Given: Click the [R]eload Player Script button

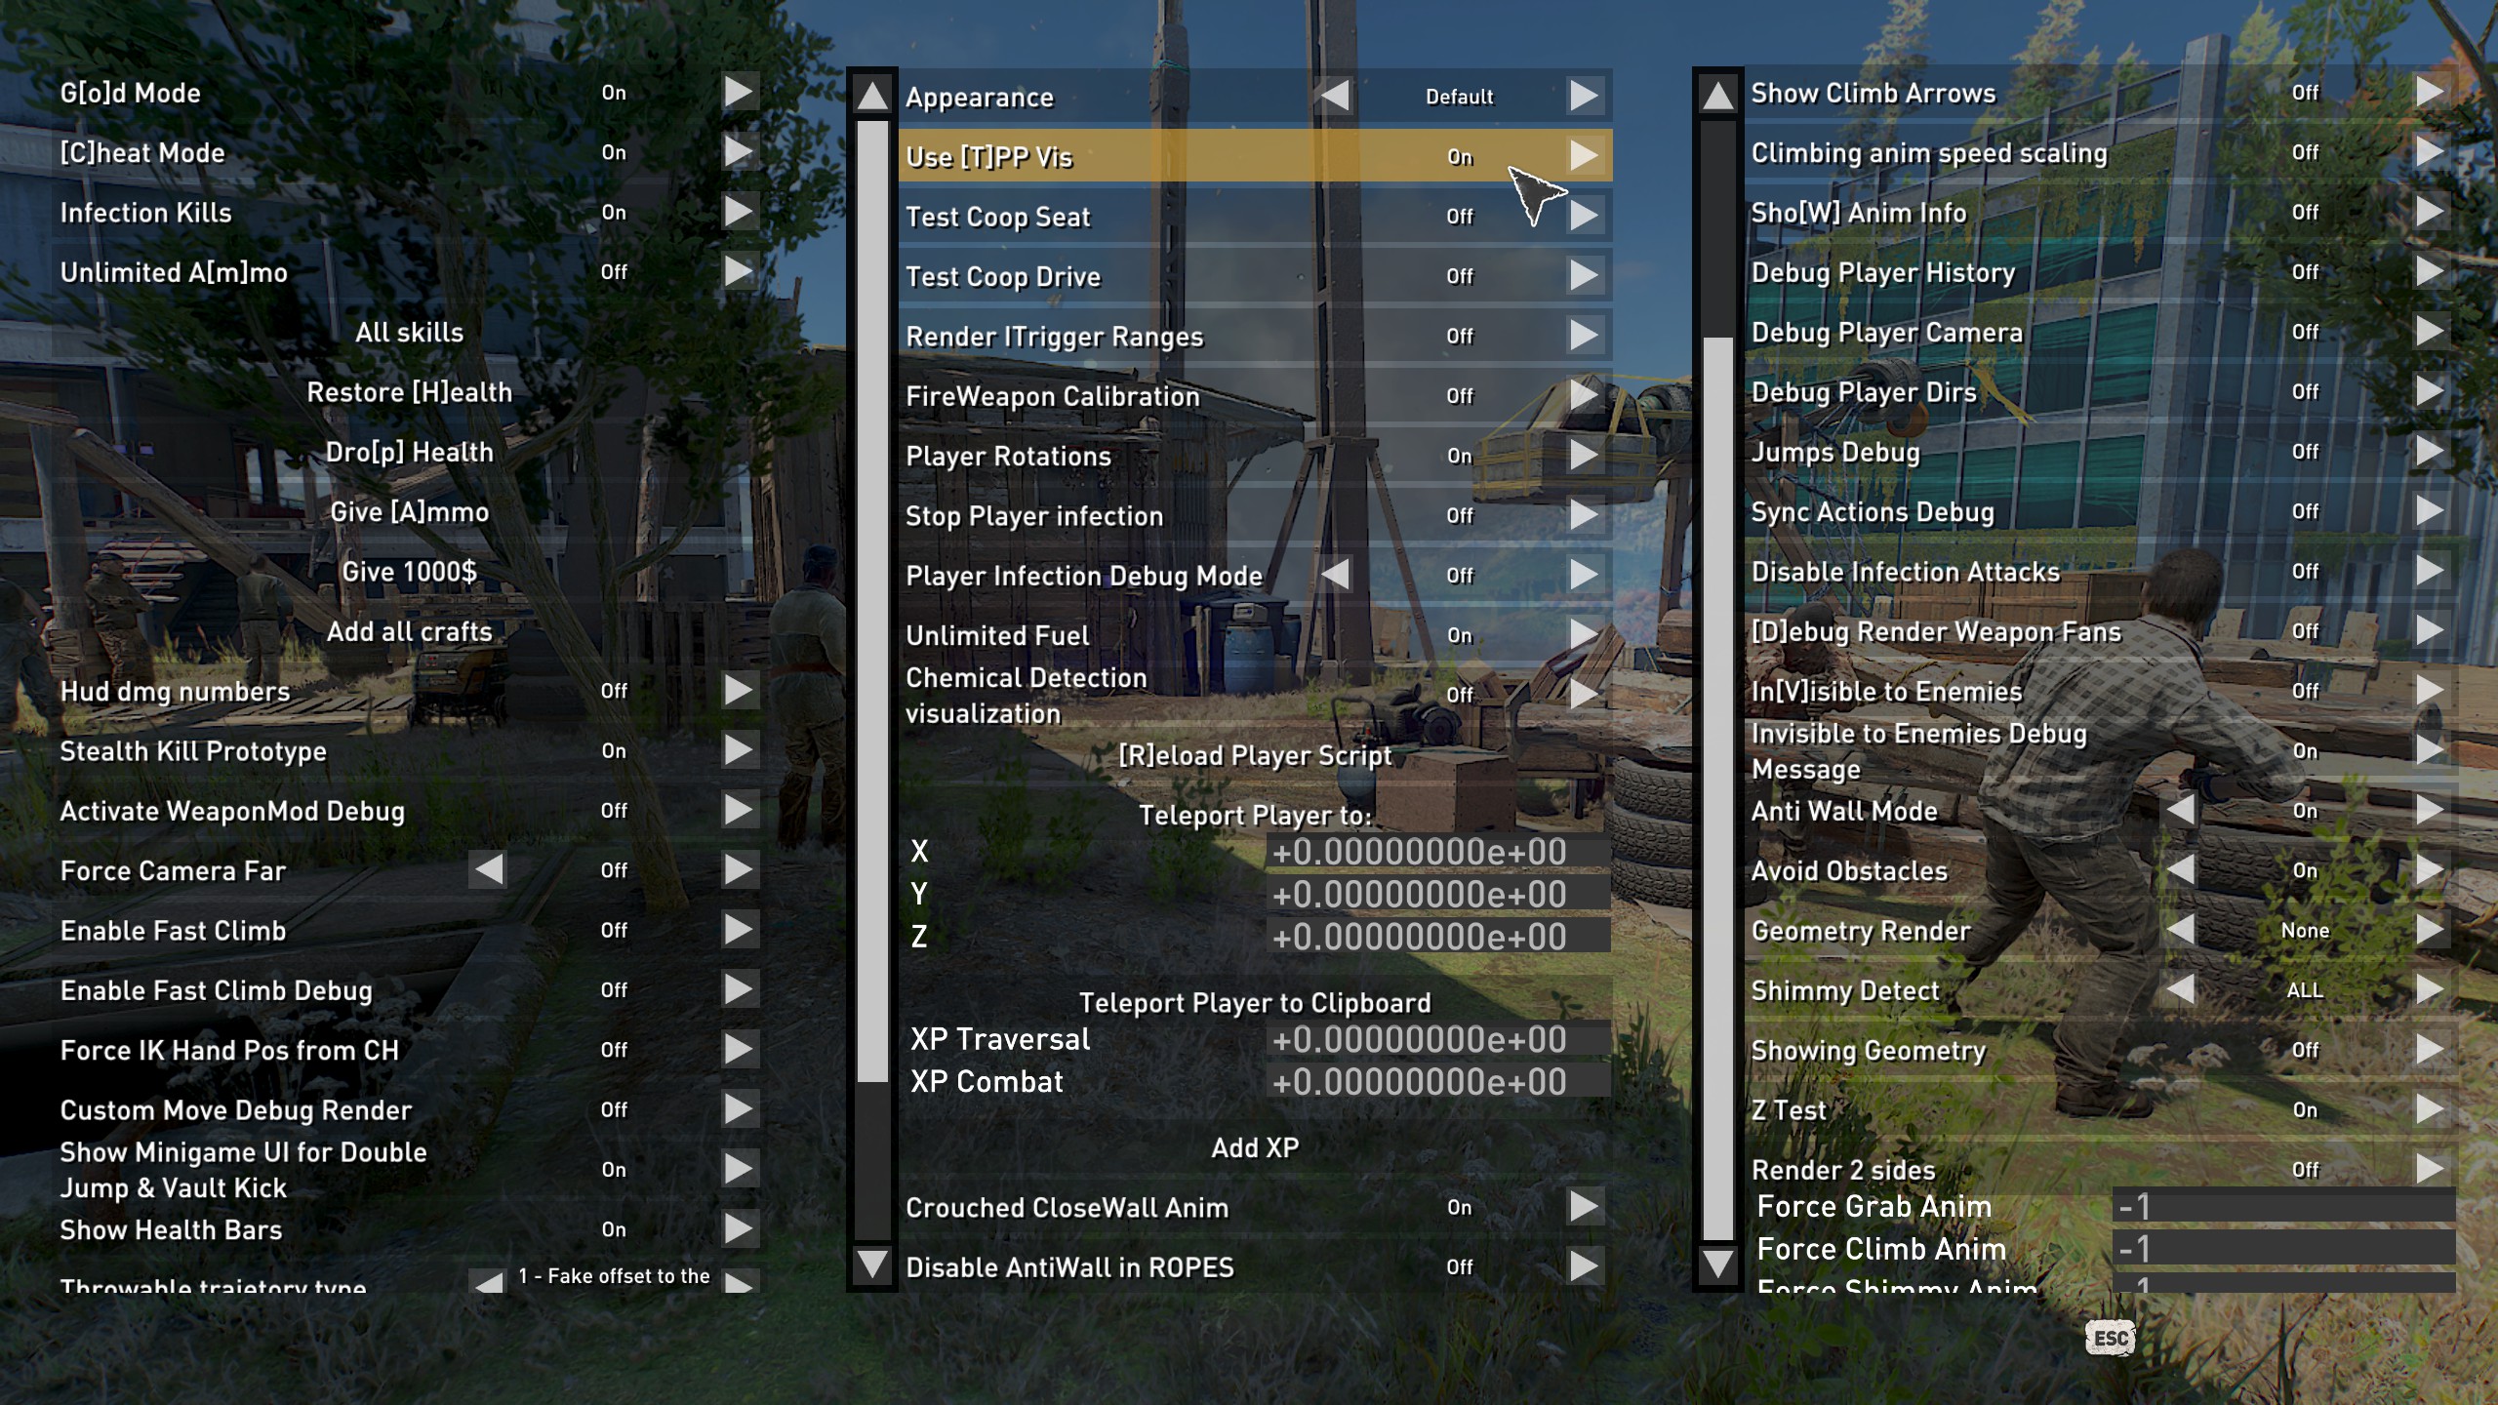Looking at the screenshot, I should [1254, 755].
